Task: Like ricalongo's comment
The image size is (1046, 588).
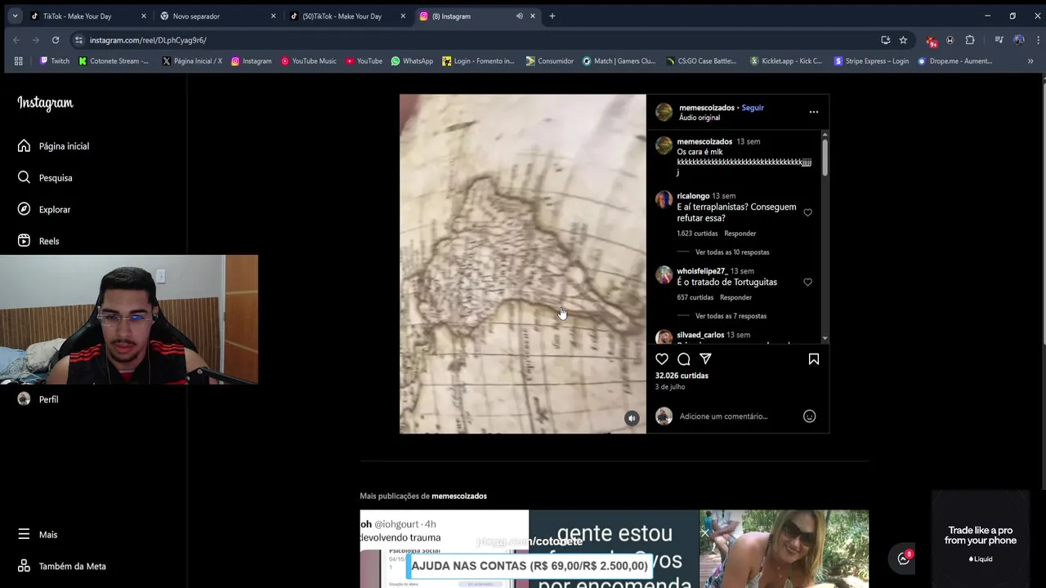Action: click(807, 212)
